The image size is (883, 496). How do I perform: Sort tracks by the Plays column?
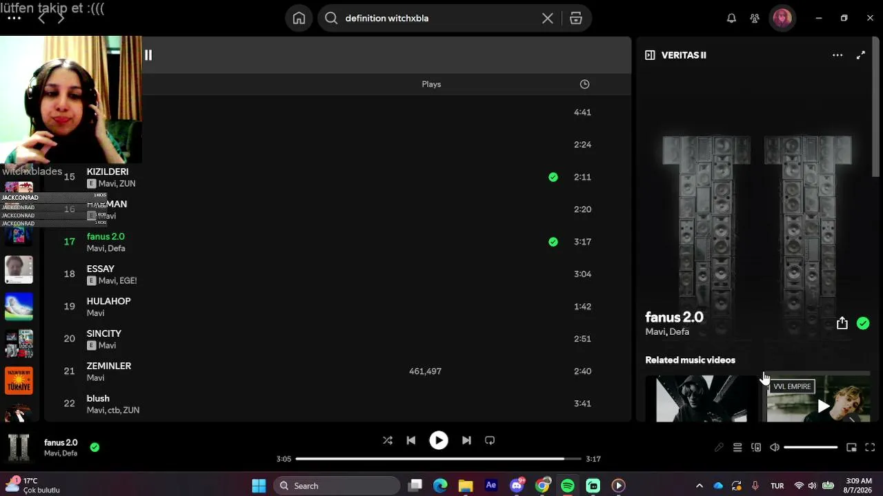click(x=431, y=84)
